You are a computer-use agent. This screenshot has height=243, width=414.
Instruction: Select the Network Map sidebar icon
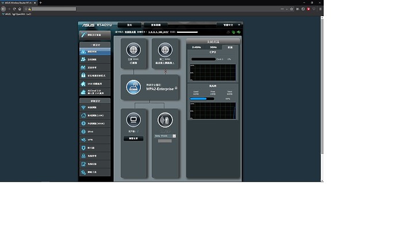83,52
